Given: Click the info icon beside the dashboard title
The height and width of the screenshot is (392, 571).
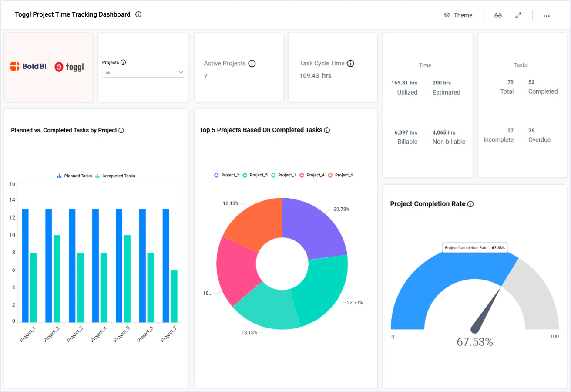Looking at the screenshot, I should point(138,14).
